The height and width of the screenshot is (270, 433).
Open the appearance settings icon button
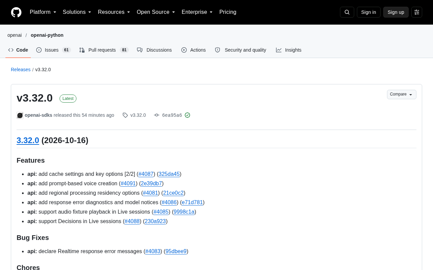[x=417, y=12]
